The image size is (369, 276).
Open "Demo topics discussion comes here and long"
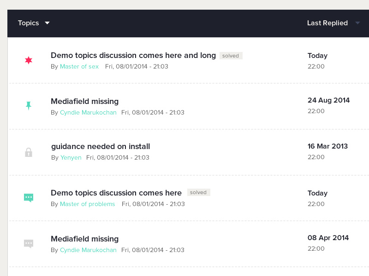(x=133, y=56)
